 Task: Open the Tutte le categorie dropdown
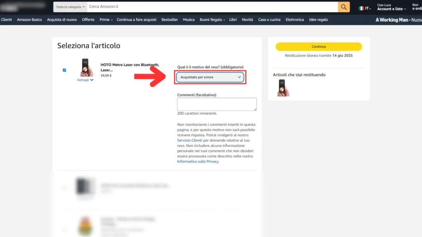[x=70, y=7]
